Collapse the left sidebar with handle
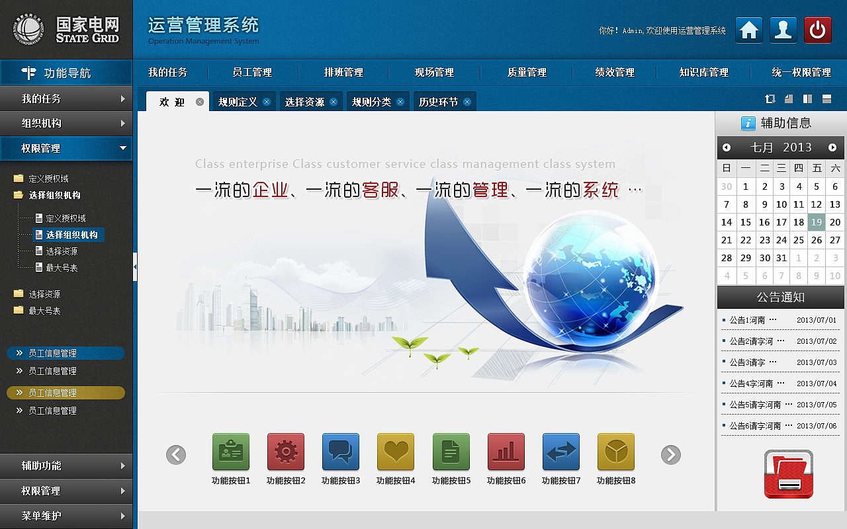 [x=135, y=266]
